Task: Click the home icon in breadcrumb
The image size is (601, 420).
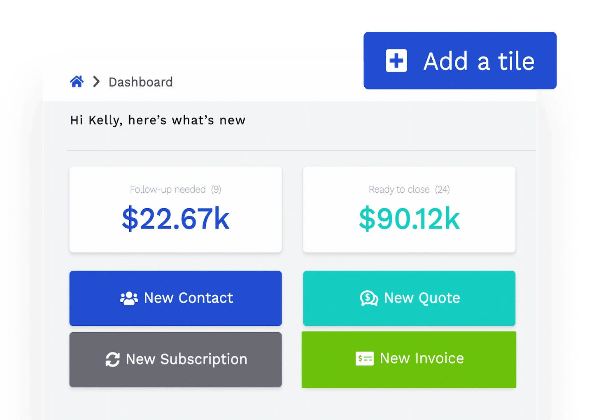Action: pyautogui.click(x=77, y=82)
